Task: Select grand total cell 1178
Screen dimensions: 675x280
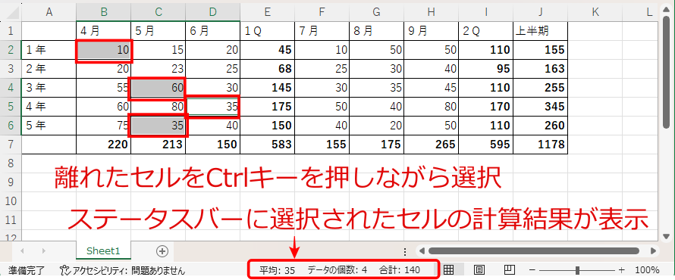Action: [540, 145]
